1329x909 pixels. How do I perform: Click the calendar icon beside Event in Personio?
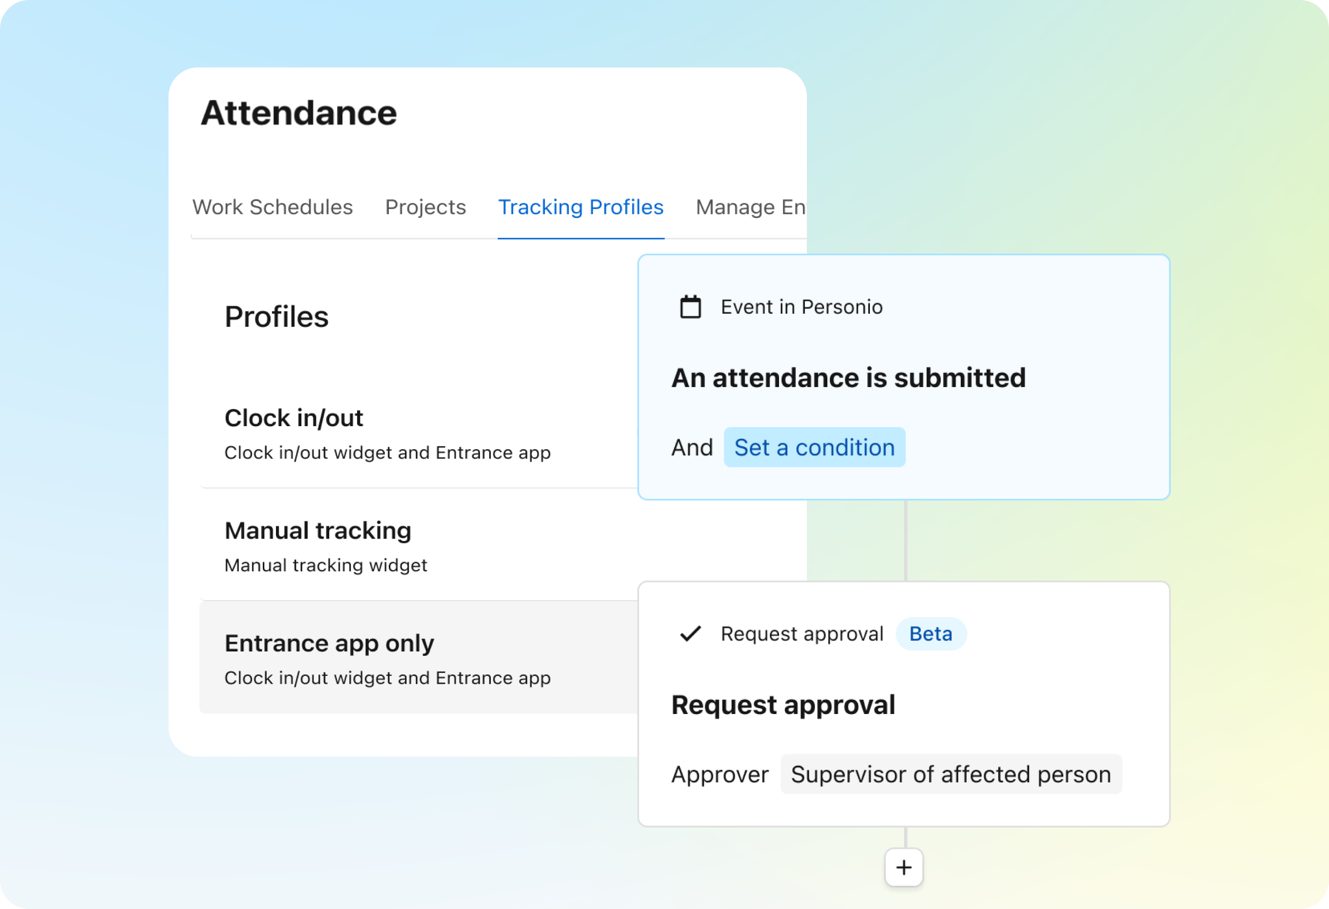coord(690,307)
